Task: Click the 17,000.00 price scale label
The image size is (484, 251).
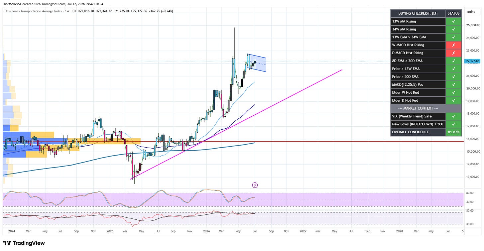Action: tap(473, 126)
